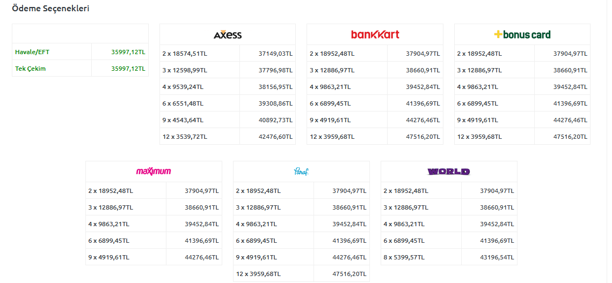Choose 4 x 9863,21TL in World table
Image resolution: width=612 pixels, height=283 pixels.
click(x=404, y=224)
